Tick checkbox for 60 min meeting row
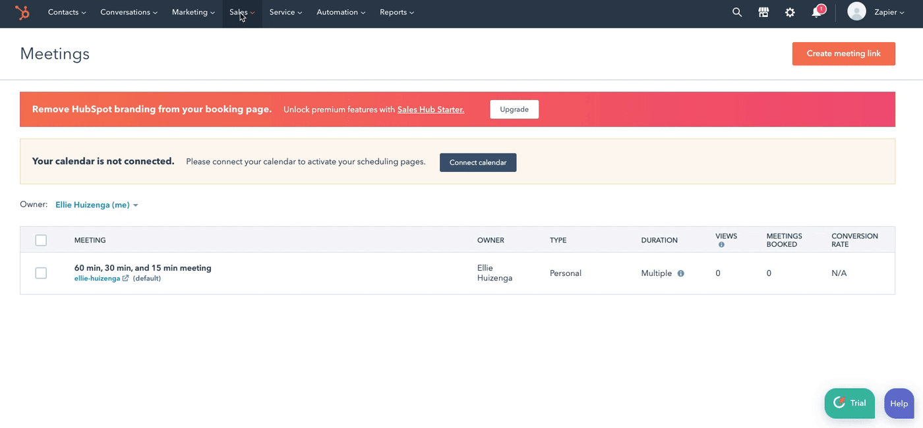This screenshot has height=428, width=923. 41,273
